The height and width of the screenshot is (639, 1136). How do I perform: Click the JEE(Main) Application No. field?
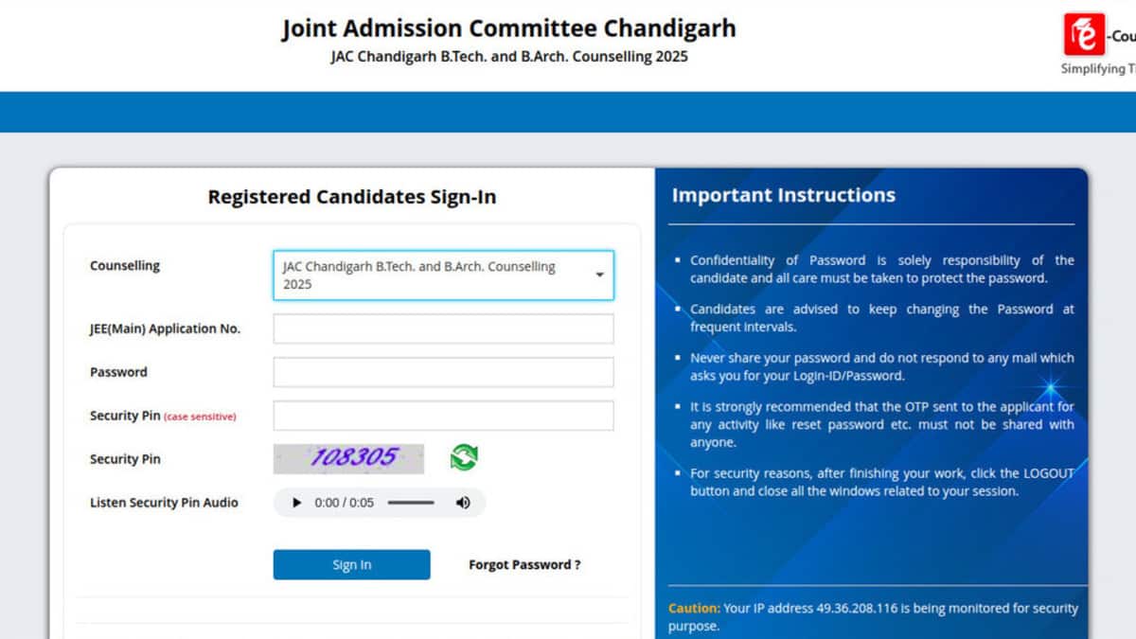point(443,328)
